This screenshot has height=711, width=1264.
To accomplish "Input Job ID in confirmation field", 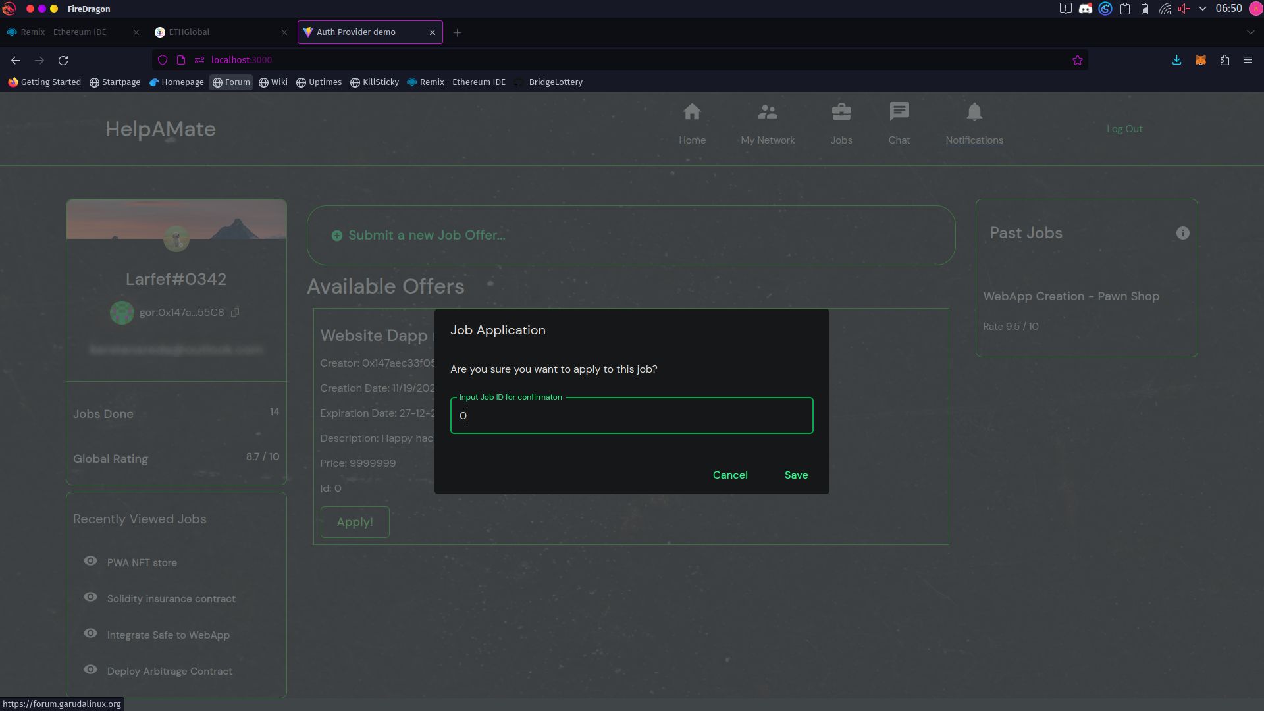I will (x=631, y=415).
